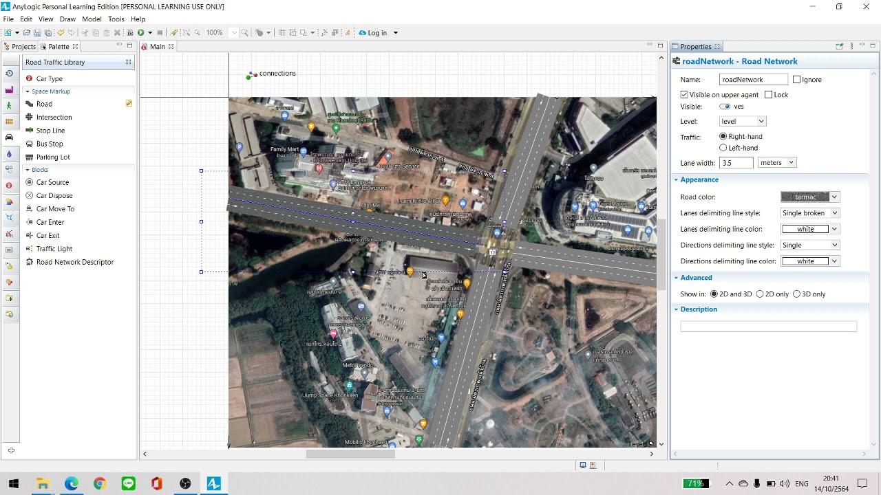This screenshot has width=881, height=495.
Task: Select the Rail Library palette icon
Action: click(9, 122)
